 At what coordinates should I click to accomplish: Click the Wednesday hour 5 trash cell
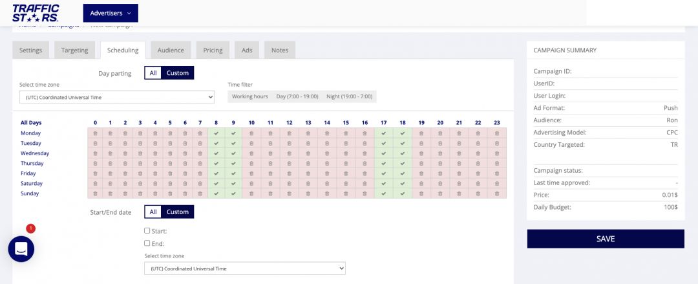(x=170, y=153)
